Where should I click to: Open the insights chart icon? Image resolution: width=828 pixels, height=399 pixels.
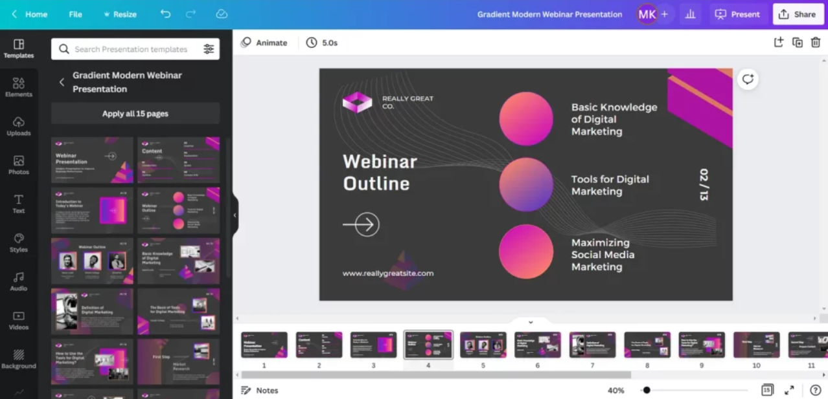[690, 14]
